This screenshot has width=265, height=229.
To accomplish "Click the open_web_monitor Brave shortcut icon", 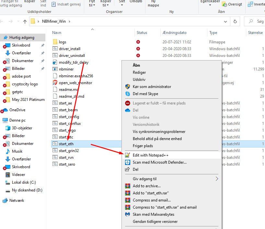I will 55,83.
